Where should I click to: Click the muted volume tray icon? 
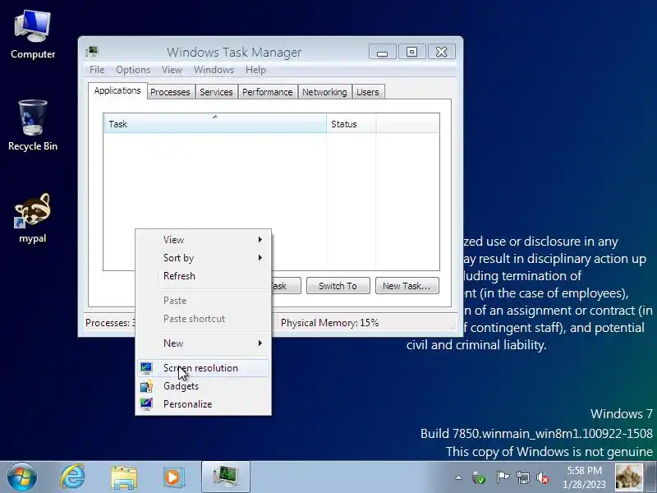point(543,477)
